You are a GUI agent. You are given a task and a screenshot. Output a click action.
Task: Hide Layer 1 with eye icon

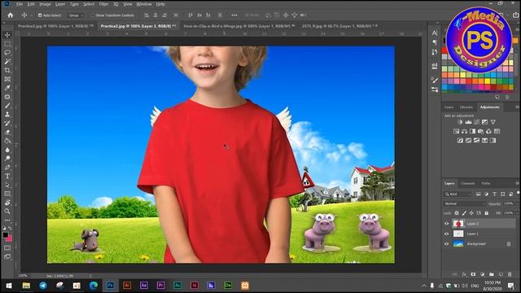[x=447, y=234]
